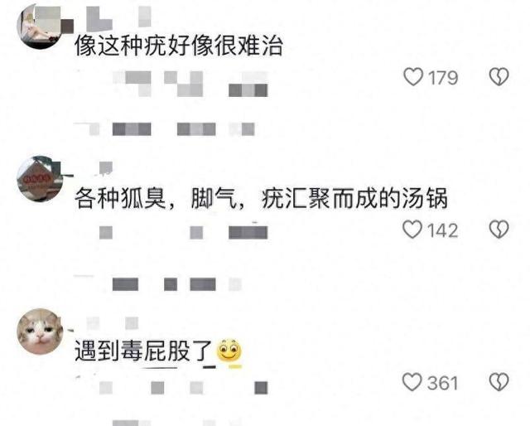Viewport: 530px width, 426px height.
Task: Dislike the comment with 361 likes
Action: (x=499, y=382)
